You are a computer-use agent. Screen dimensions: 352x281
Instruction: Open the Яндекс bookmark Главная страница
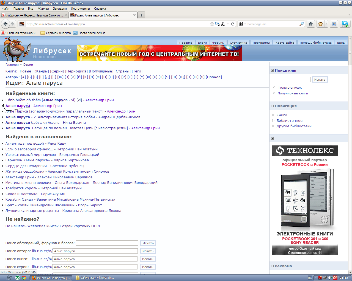[20, 33]
